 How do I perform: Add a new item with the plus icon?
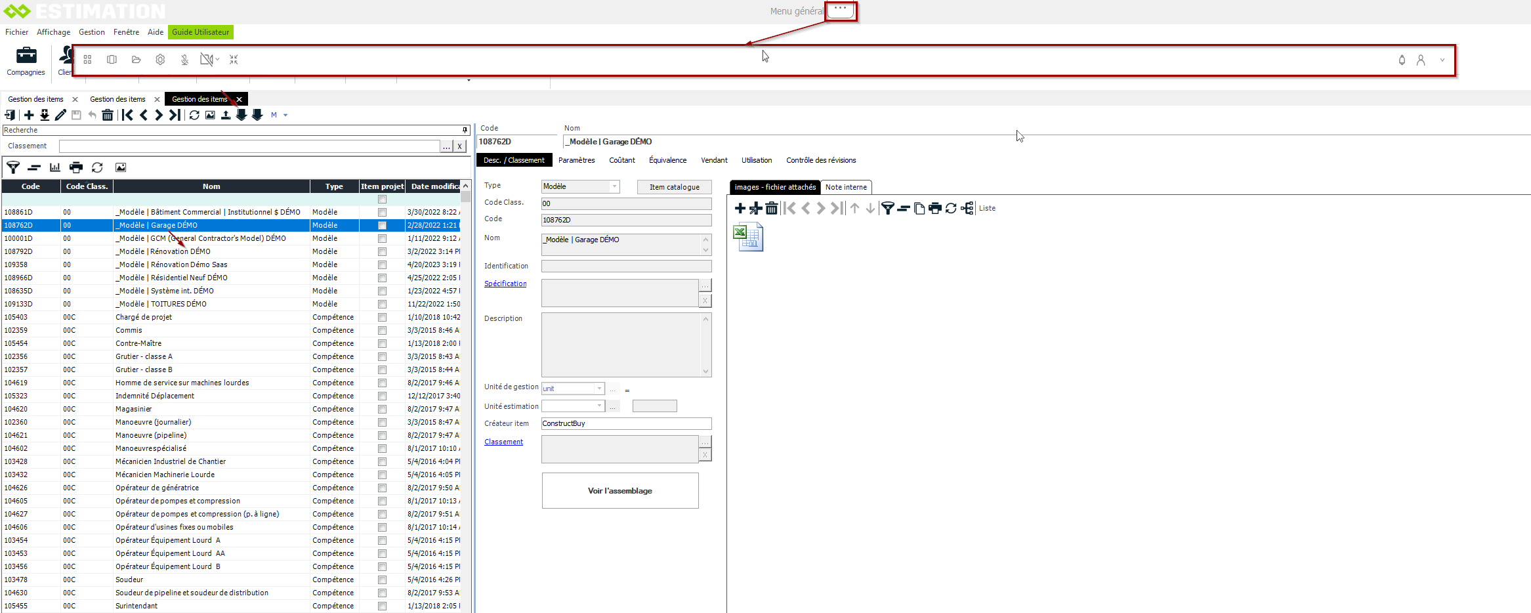pos(29,116)
